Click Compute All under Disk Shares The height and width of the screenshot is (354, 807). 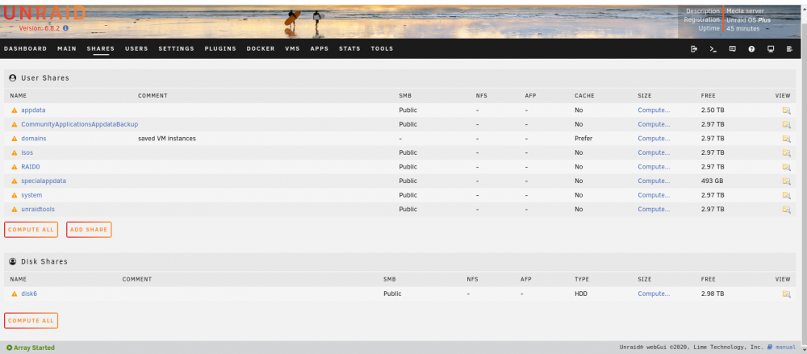[x=31, y=321]
